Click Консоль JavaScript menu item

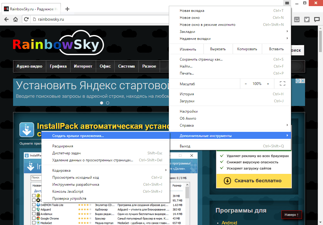(x=106, y=192)
